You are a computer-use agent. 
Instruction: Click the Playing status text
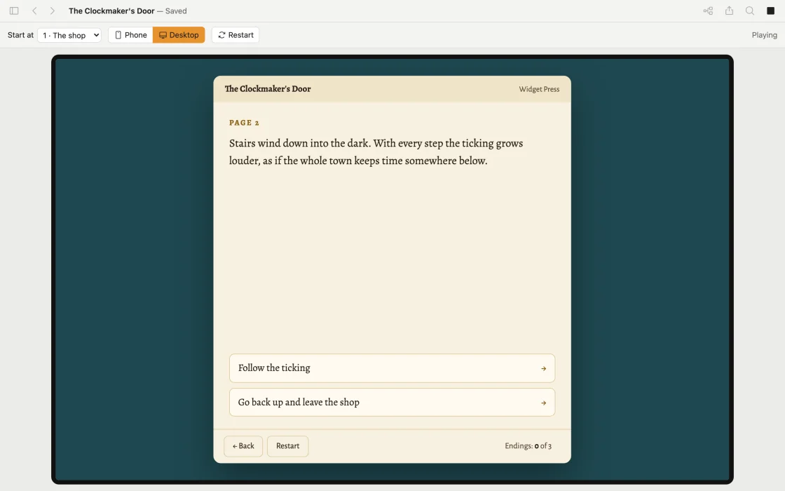(x=764, y=35)
